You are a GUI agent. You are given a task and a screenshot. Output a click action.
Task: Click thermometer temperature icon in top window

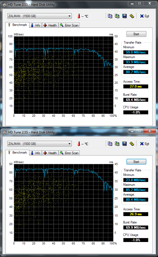(79, 16)
